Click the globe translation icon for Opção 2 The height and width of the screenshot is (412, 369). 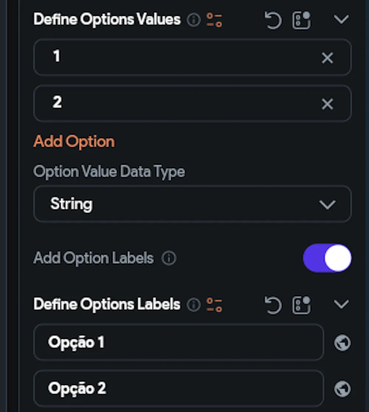click(342, 389)
